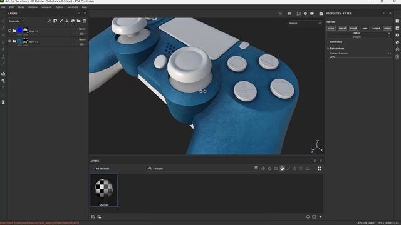This screenshot has width=401, height=225.
Task: Clear the asset search with X icon
Action: [x=256, y=167]
